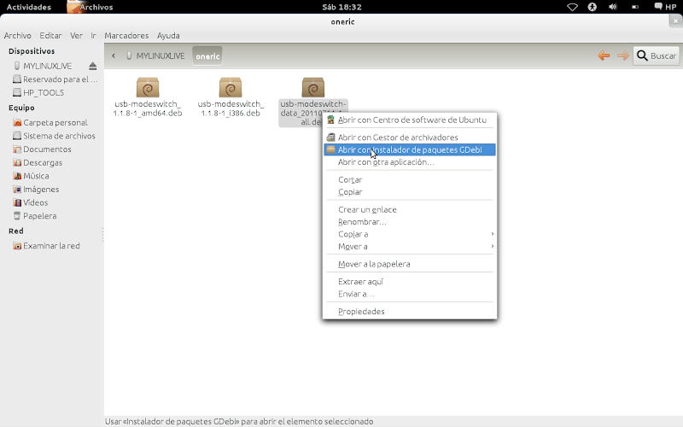This screenshot has height=427, width=683.
Task: Select Mover a la papelera
Action: tap(410, 264)
